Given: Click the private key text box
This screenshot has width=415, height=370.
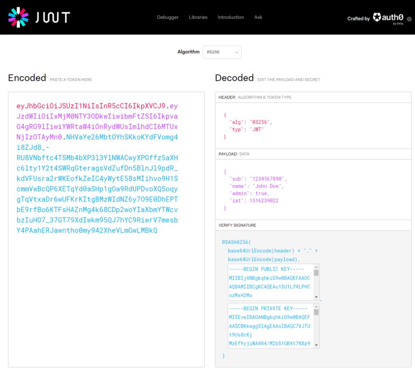Looking at the screenshot, I should (x=270, y=326).
